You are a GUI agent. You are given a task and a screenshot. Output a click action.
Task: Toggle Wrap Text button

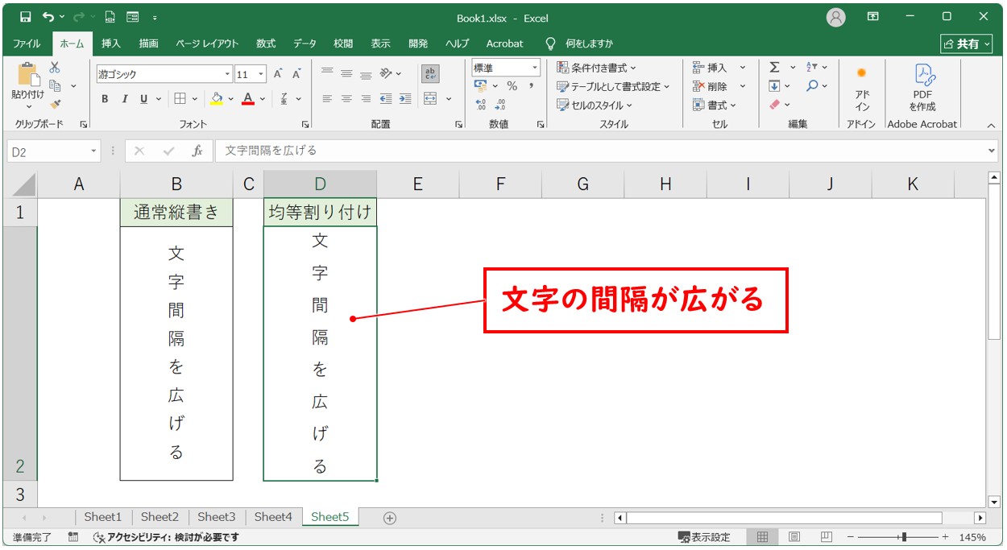click(x=430, y=74)
